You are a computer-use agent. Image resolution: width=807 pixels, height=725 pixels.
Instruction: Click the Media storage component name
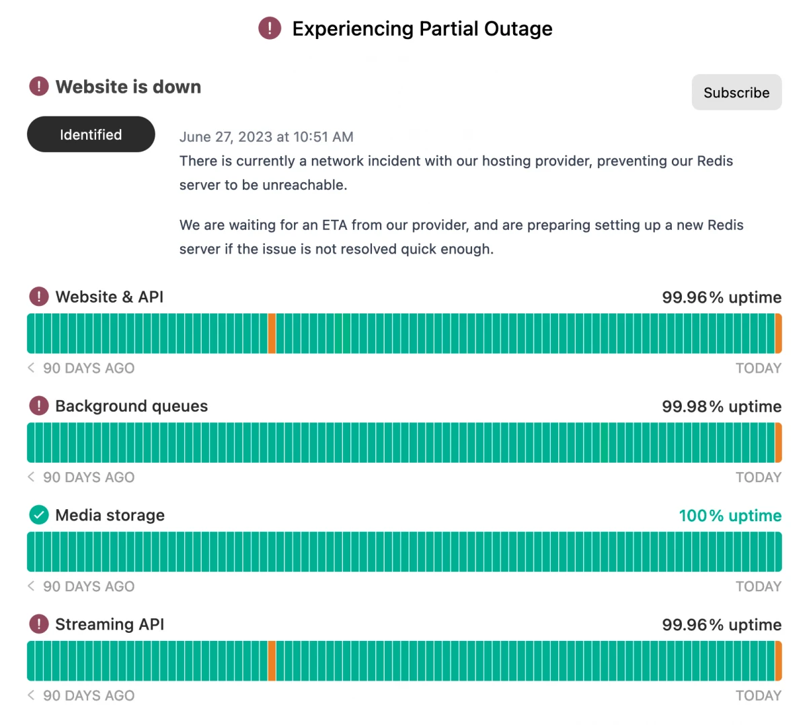pyautogui.click(x=110, y=515)
